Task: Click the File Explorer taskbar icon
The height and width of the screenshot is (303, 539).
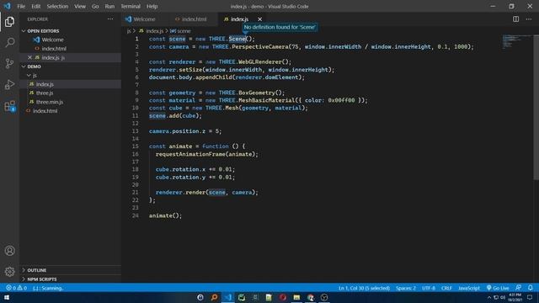Action: pos(296,297)
